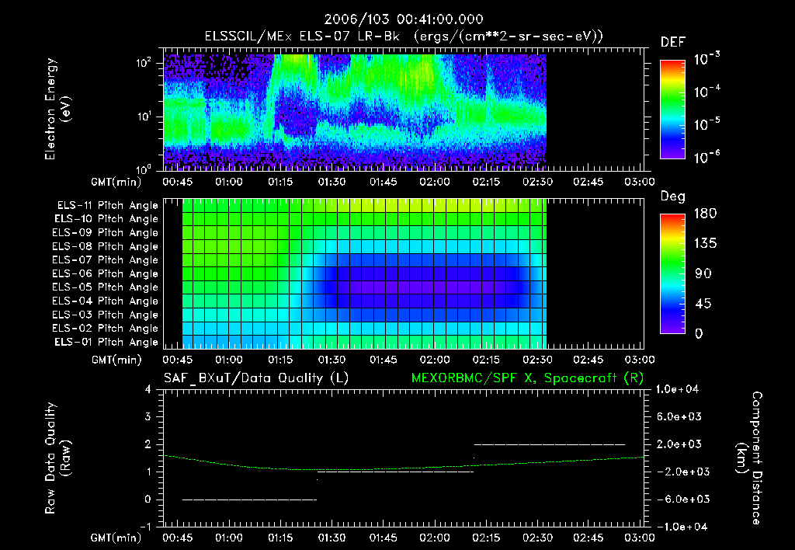The image size is (795, 550).
Task: Click the 'Raw Data Quality (Raw)' axis label
Action: click(x=57, y=458)
